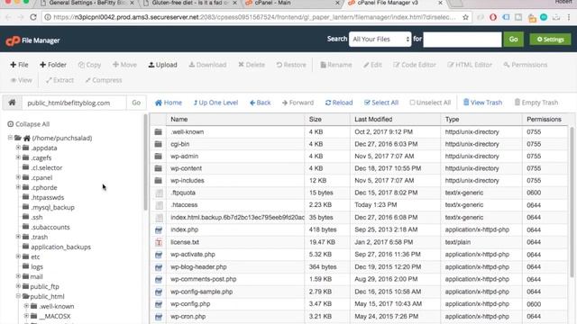Viewport: 577px width, 324px height.
Task: Click license.txt file icon
Action: [159, 242]
